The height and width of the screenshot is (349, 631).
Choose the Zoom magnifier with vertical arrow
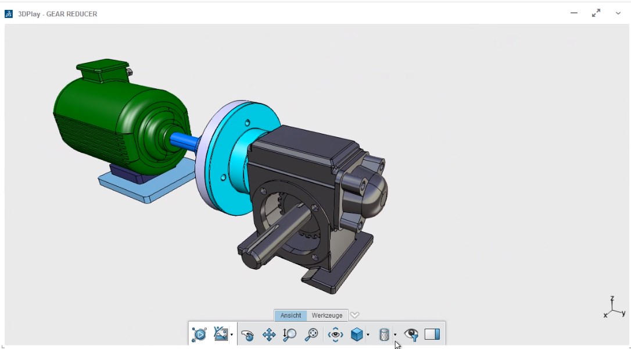pos(290,334)
